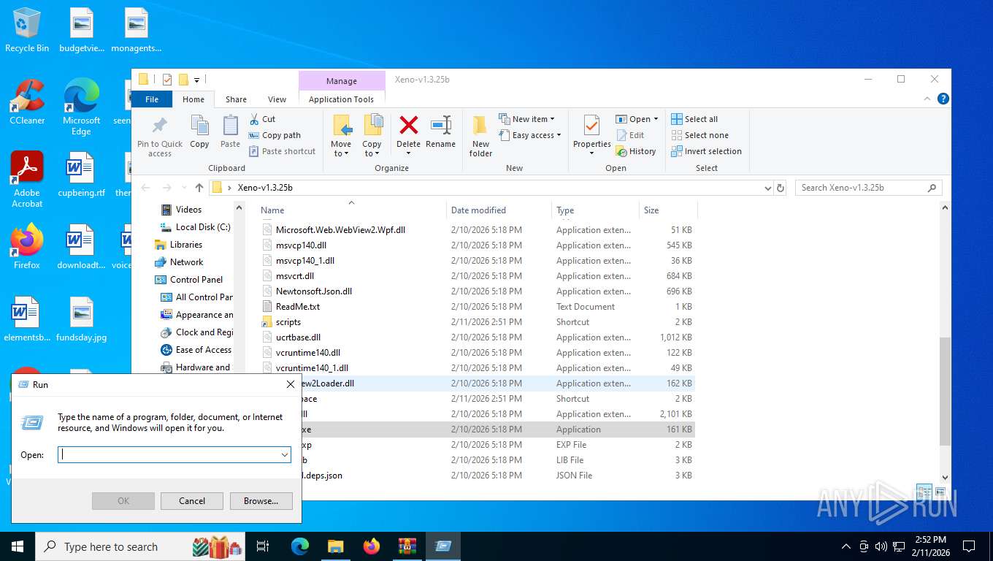Screen dimensions: 993x561
Task: Sort by the Size column header
Action: [x=651, y=210]
